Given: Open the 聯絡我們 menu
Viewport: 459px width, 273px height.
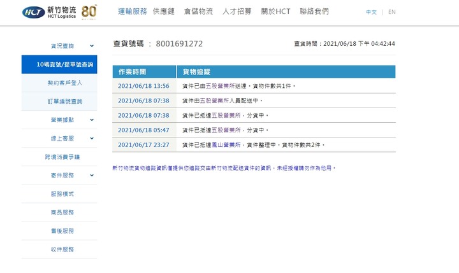Looking at the screenshot, I should tap(314, 11).
